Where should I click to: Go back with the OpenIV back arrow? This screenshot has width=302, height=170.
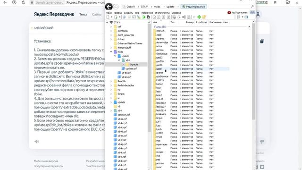coord(109,7)
